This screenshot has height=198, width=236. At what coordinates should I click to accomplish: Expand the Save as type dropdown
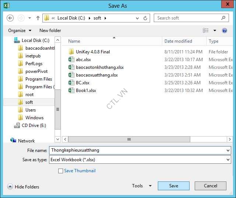[x=228, y=160]
